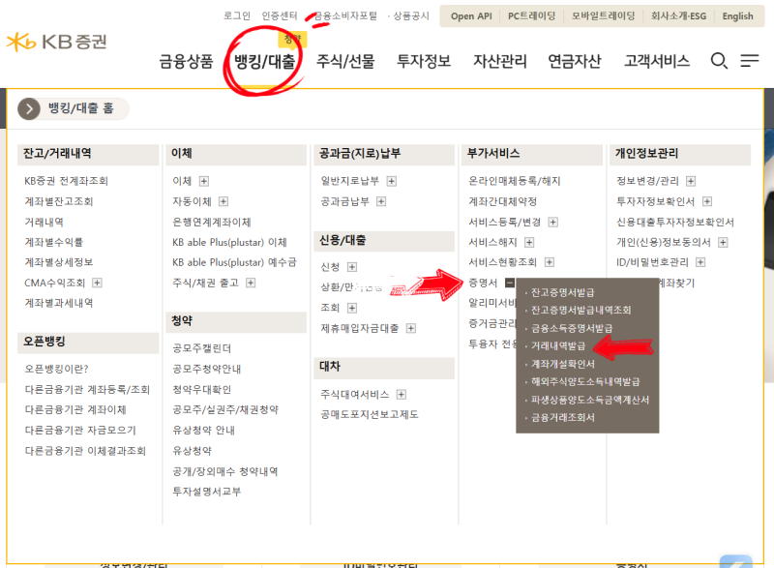
Task: Open 신용대출투자자정보확인서
Action: tap(674, 222)
